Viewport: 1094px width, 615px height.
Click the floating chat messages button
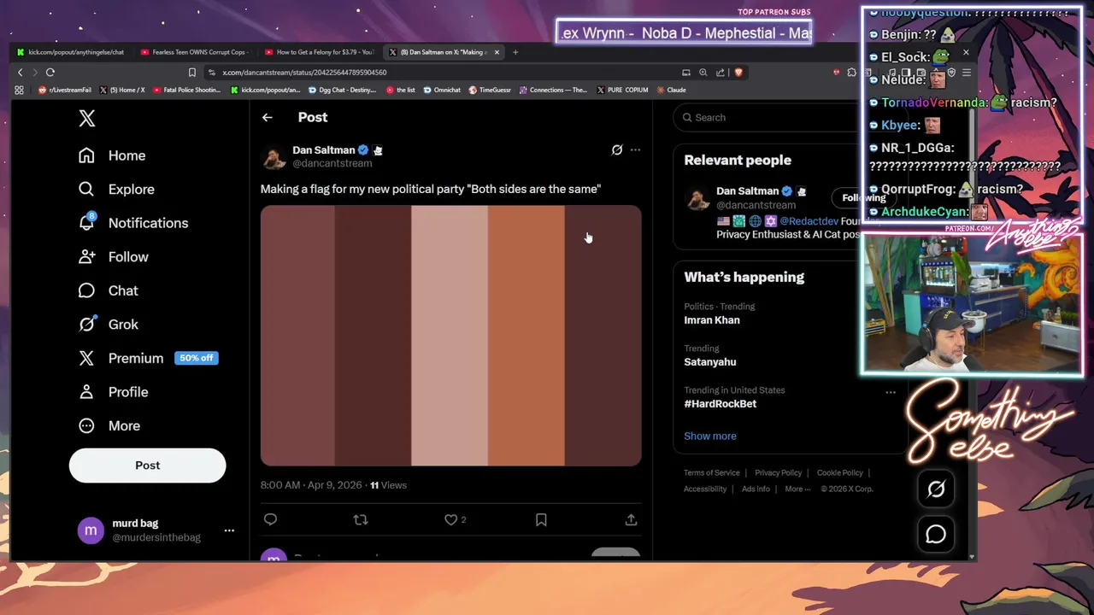(x=936, y=534)
